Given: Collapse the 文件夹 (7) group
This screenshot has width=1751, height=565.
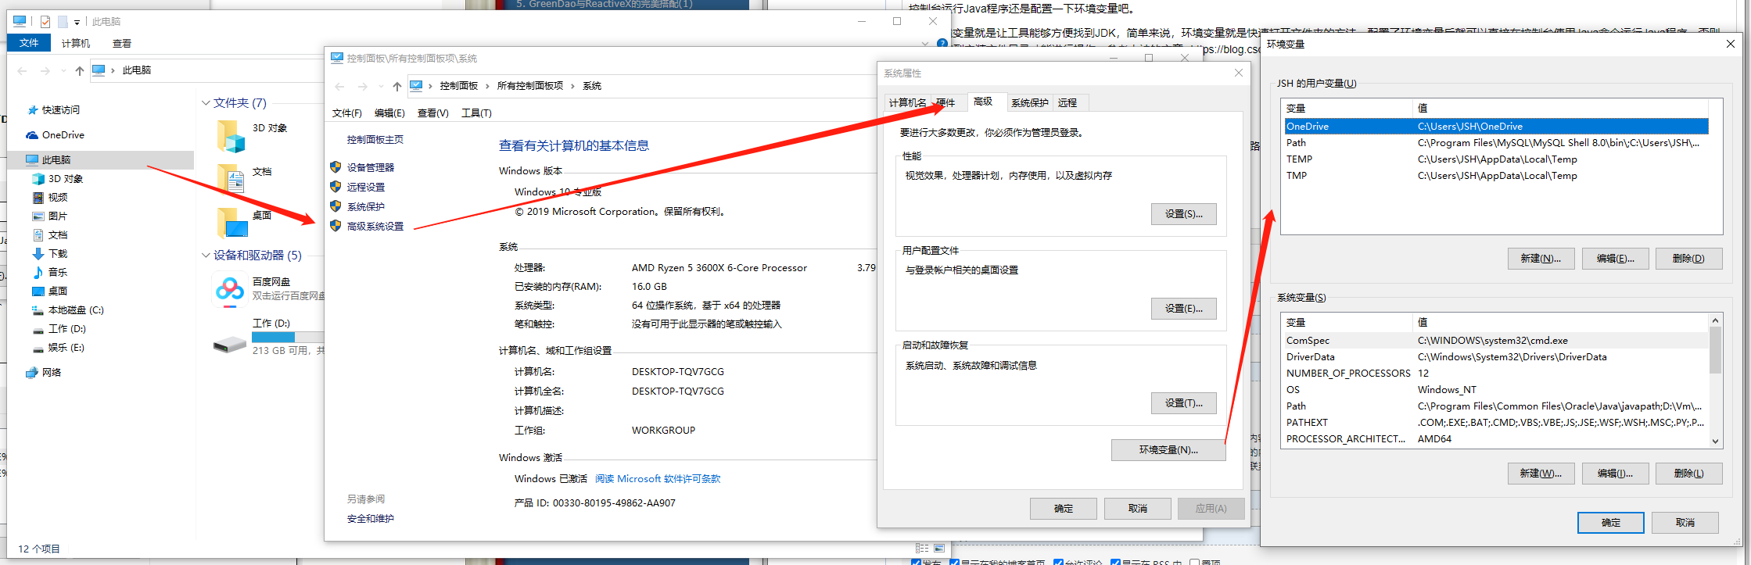Looking at the screenshot, I should 206,103.
